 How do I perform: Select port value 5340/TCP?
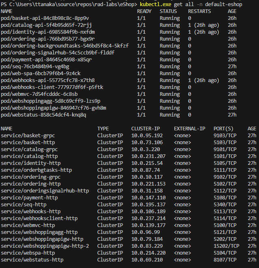click(225, 205)
